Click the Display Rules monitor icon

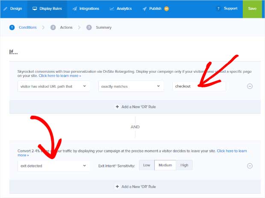(35, 9)
